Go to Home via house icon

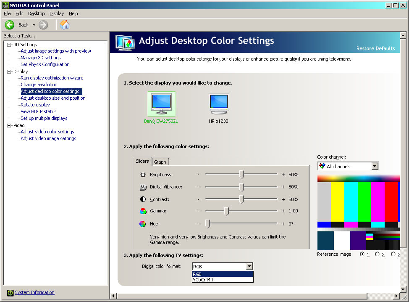point(65,25)
